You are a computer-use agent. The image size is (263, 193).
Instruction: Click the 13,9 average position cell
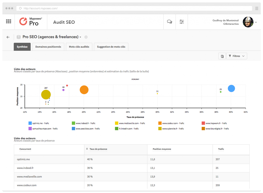click(x=153, y=177)
